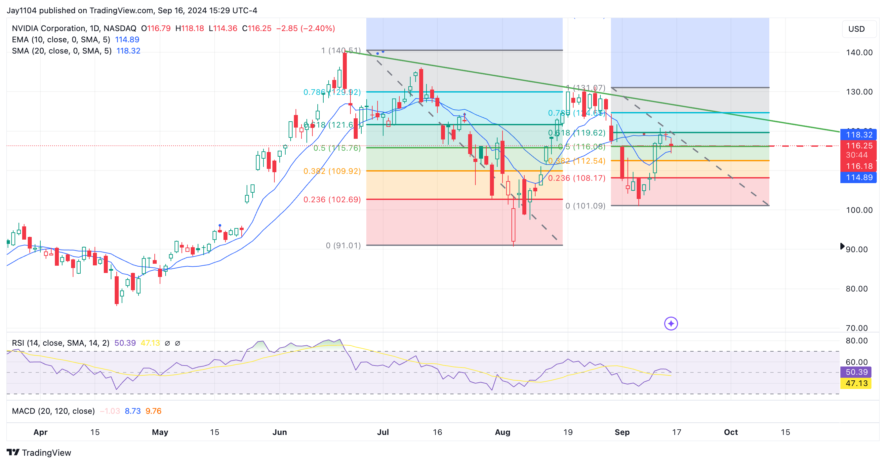Click the purple 50.39 RSI value tag
Viewport: 886px width, 464px height.
856,372
